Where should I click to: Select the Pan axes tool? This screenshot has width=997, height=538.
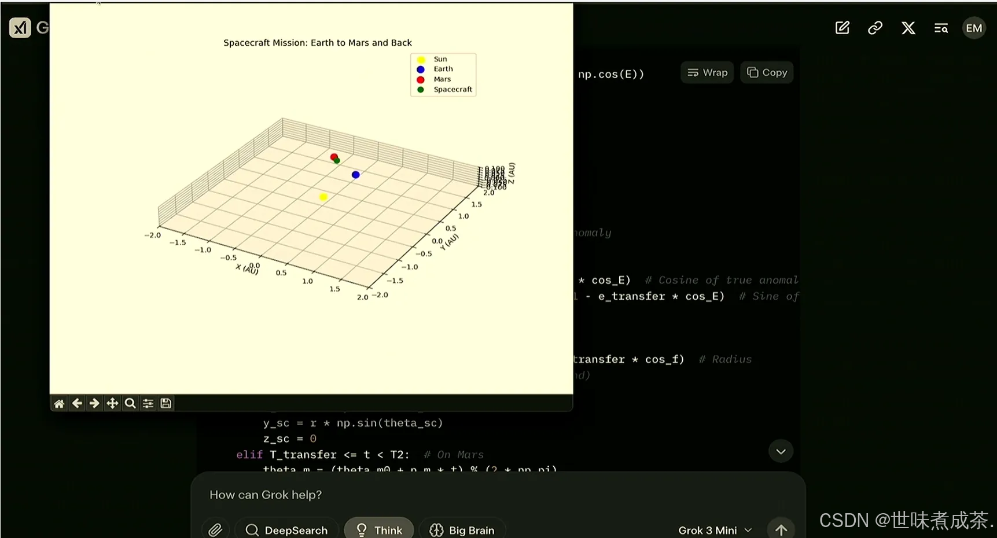point(112,403)
